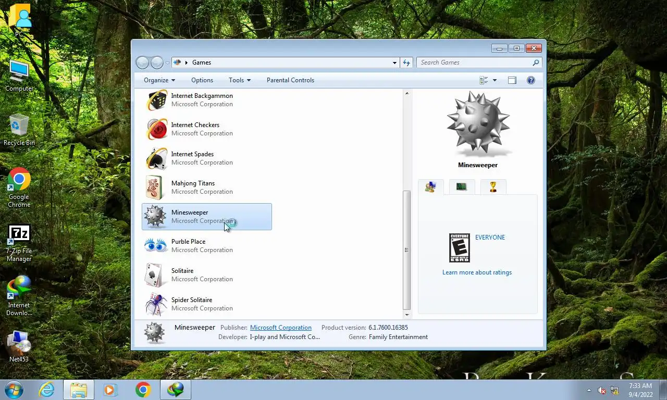The height and width of the screenshot is (400, 667).
Task: Click the Minesweeper mine icon in list
Action: 155,217
